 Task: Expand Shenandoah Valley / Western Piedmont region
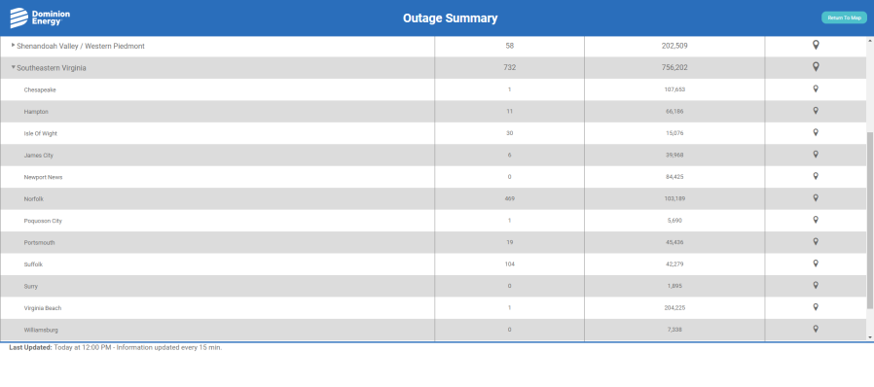(14, 45)
